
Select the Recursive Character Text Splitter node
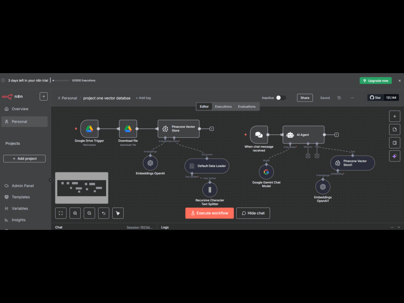210,190
